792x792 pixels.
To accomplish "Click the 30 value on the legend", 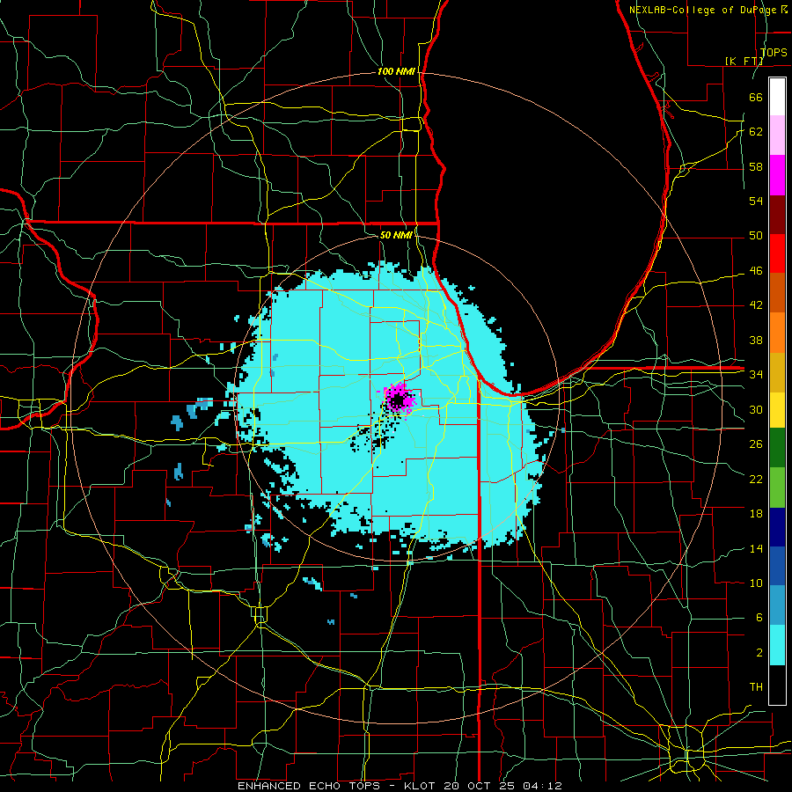I will point(756,409).
